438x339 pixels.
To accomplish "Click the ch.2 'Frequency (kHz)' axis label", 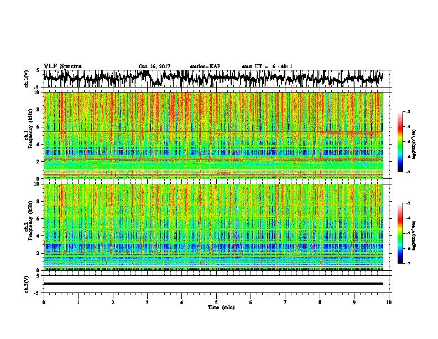I will (30, 220).
